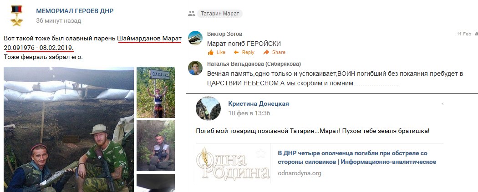
Task: Click the group people icon beside Татарин Марат
Action: coord(192,13)
